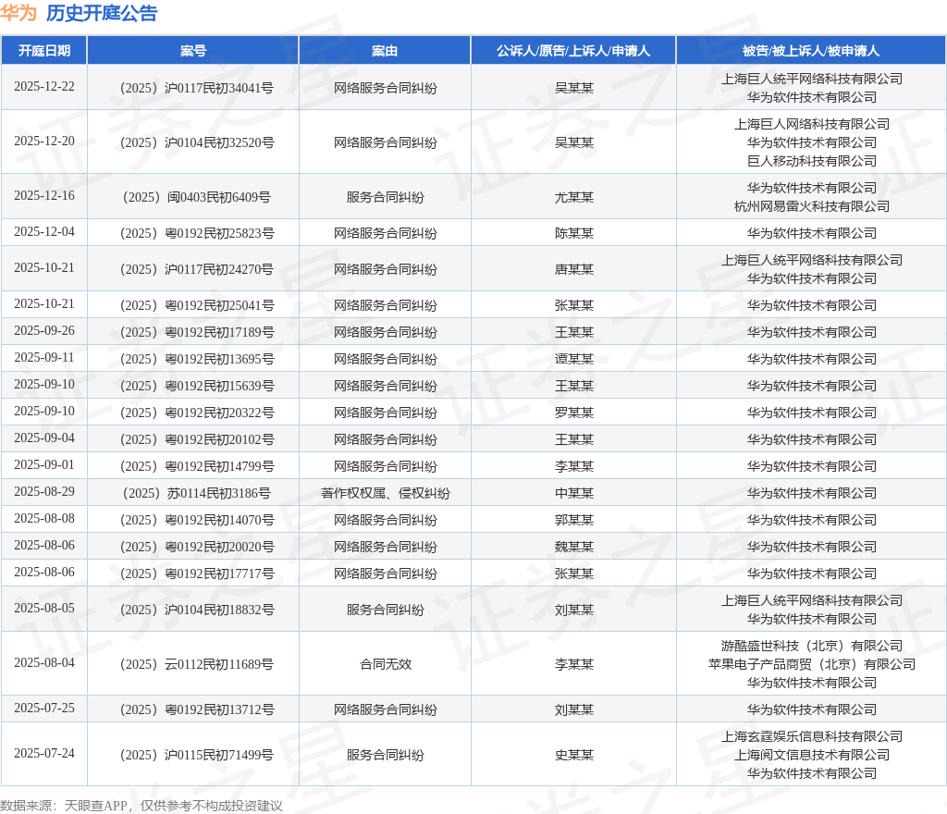Select case number 粤0192民初20102号
The height and width of the screenshot is (814, 947).
pyautogui.click(x=197, y=439)
